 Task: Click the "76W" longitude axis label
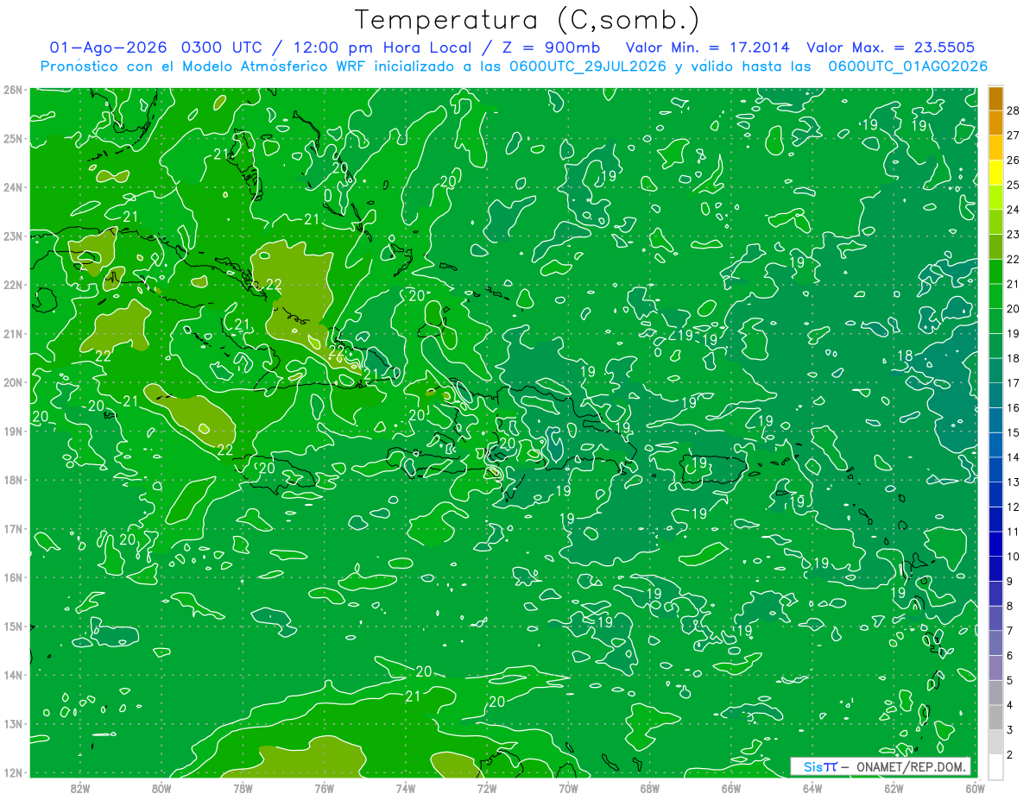click(x=325, y=788)
